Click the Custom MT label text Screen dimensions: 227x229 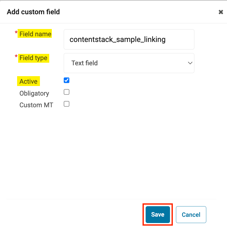[x=36, y=105]
